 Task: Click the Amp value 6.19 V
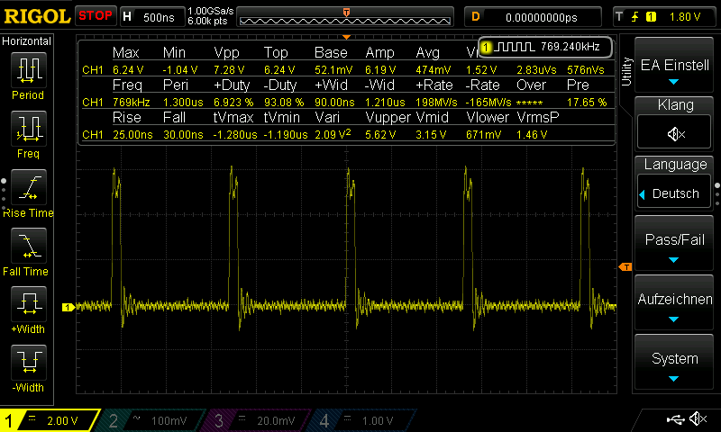point(380,70)
